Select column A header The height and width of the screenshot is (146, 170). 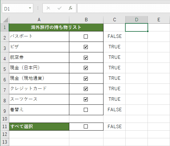tap(39, 20)
